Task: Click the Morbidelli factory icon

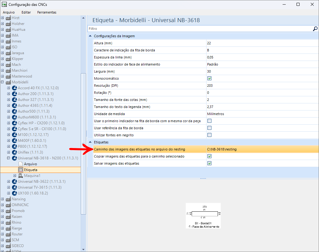Action: click(8, 82)
